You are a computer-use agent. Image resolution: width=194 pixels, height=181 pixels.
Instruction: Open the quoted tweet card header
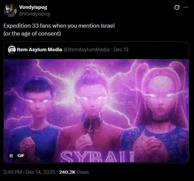96,50
